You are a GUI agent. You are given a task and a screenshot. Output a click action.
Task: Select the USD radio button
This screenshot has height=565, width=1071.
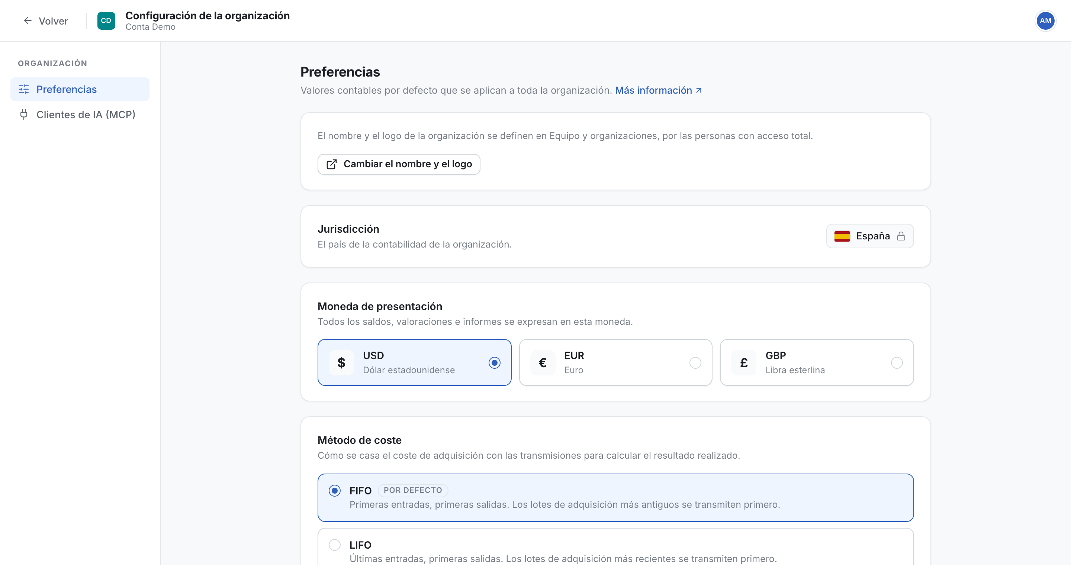494,363
